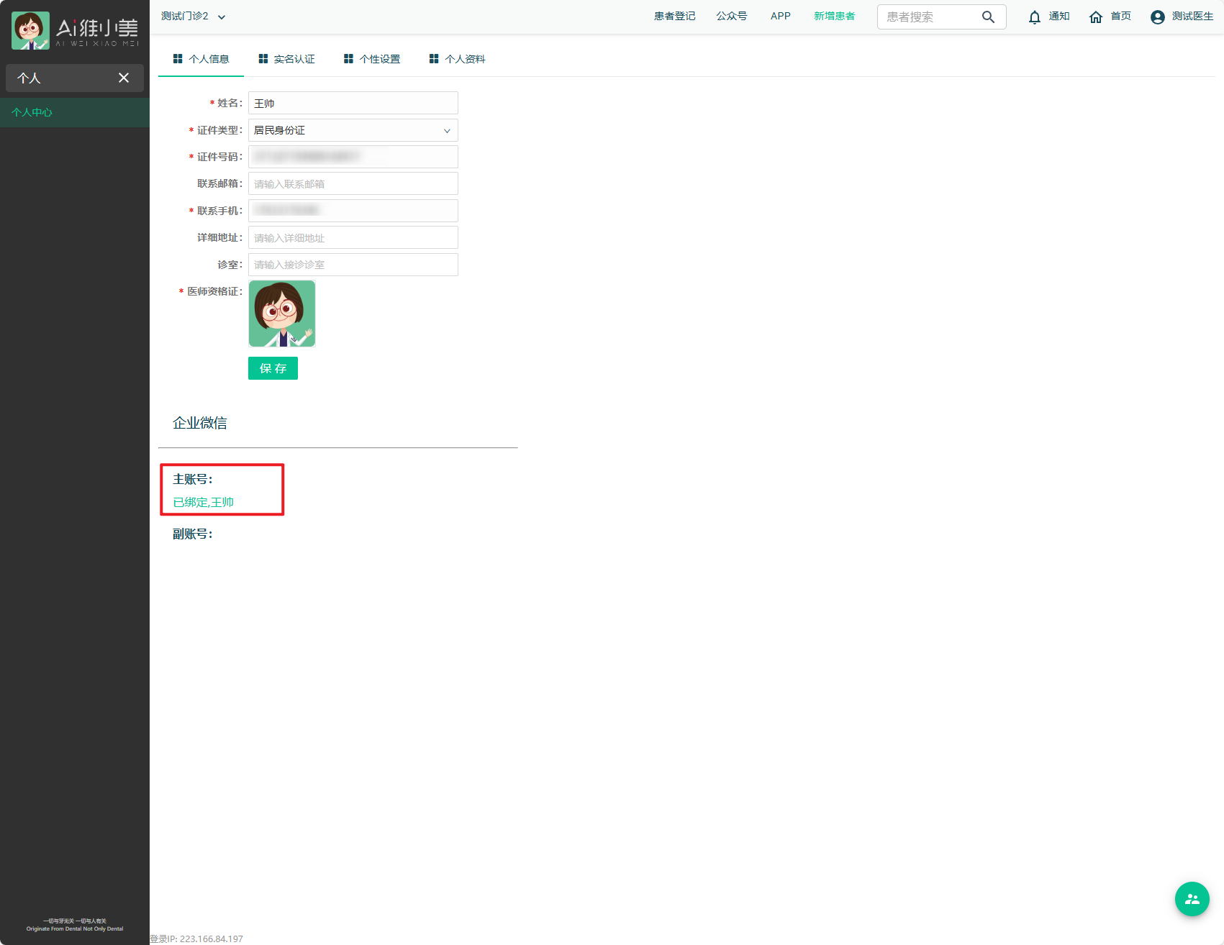Open the user account avatar icon
The width and height of the screenshot is (1224, 945).
point(1157,17)
